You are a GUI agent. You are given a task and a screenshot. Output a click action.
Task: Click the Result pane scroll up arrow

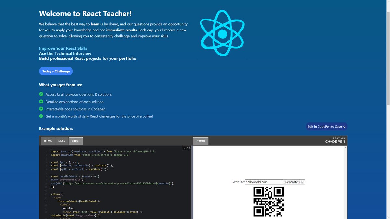pyautogui.click(x=345, y=148)
